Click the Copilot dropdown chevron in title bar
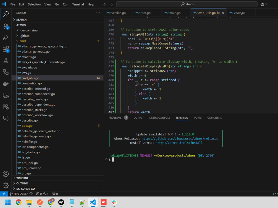 267,4
